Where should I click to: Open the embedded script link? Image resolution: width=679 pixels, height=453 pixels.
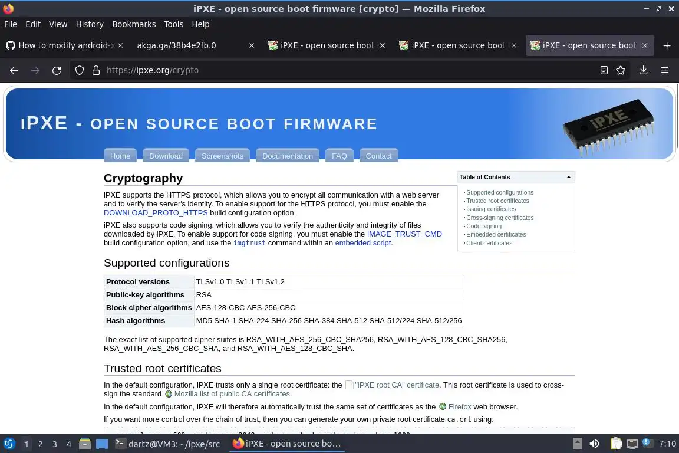(x=363, y=243)
